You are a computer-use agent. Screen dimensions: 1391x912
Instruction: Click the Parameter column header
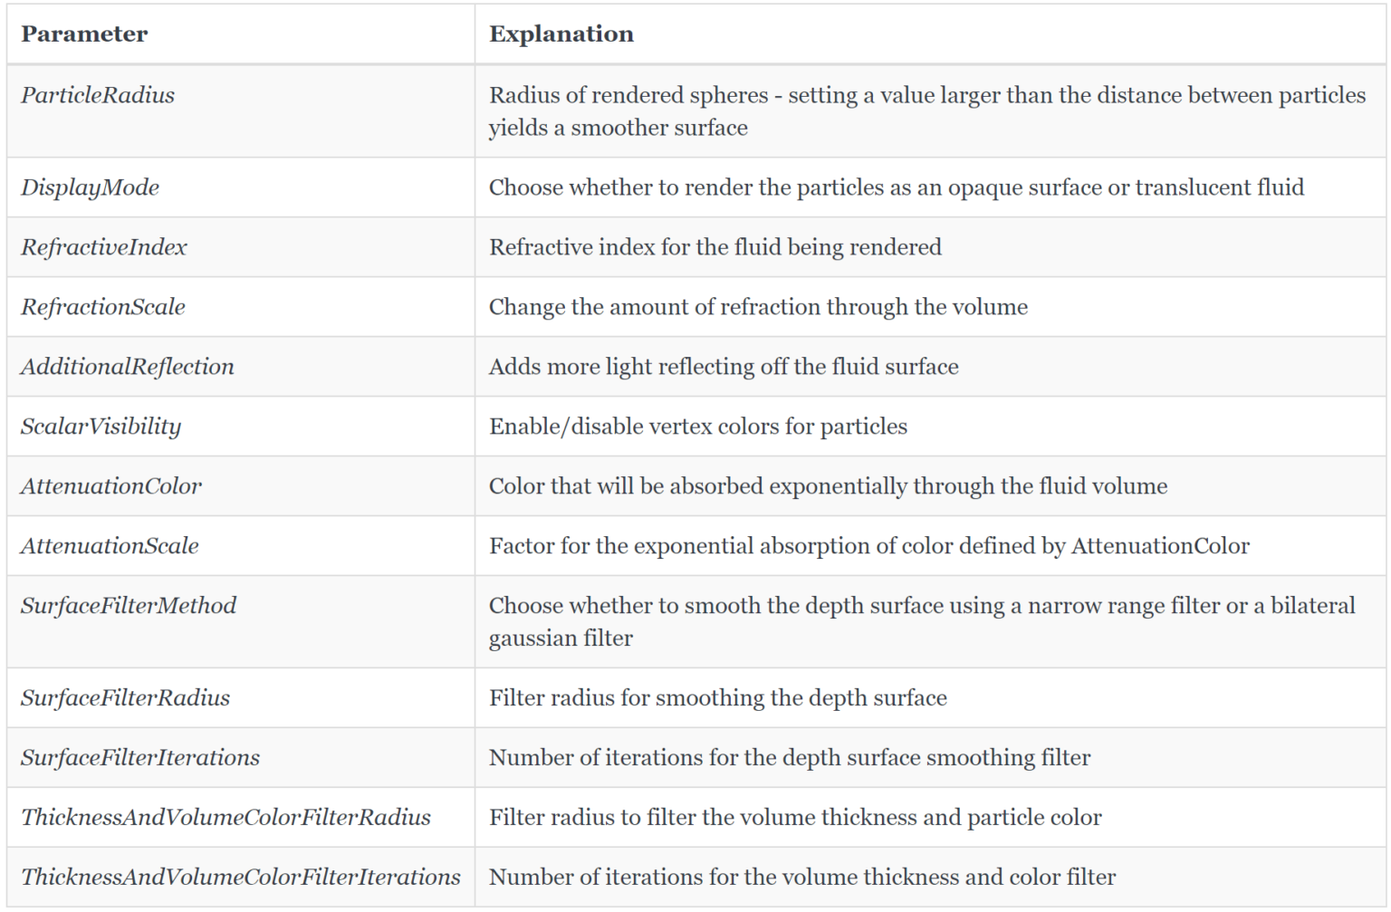84,34
